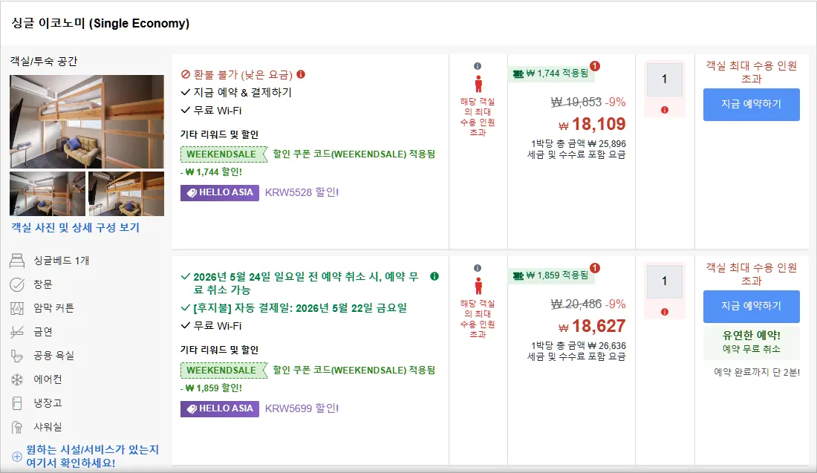Click the red person occupancy icon in the ₩18,627 row
Screen dimensions: 817x473
pos(478,286)
